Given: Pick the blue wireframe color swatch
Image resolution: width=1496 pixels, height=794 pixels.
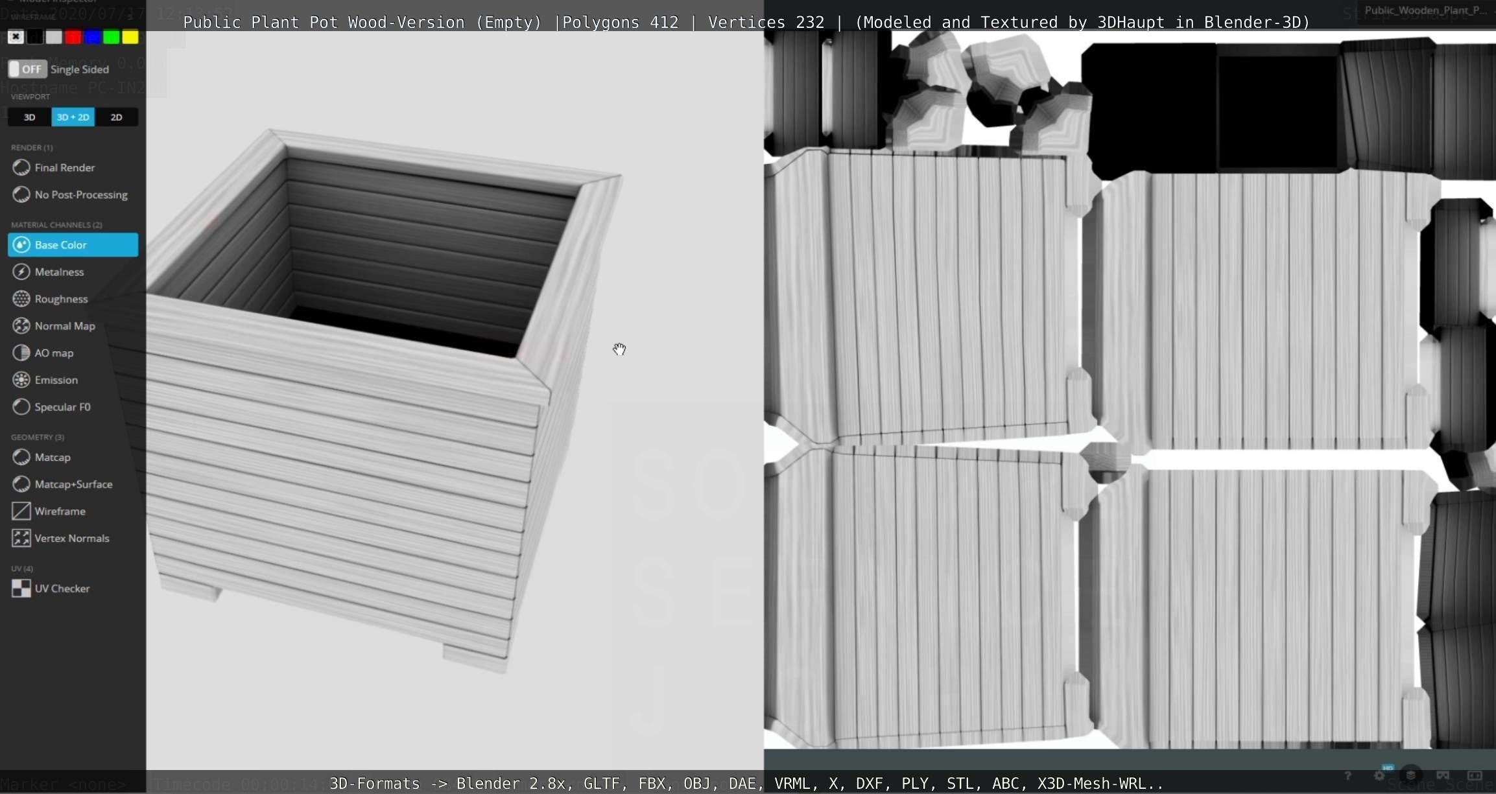Looking at the screenshot, I should pyautogui.click(x=92, y=37).
